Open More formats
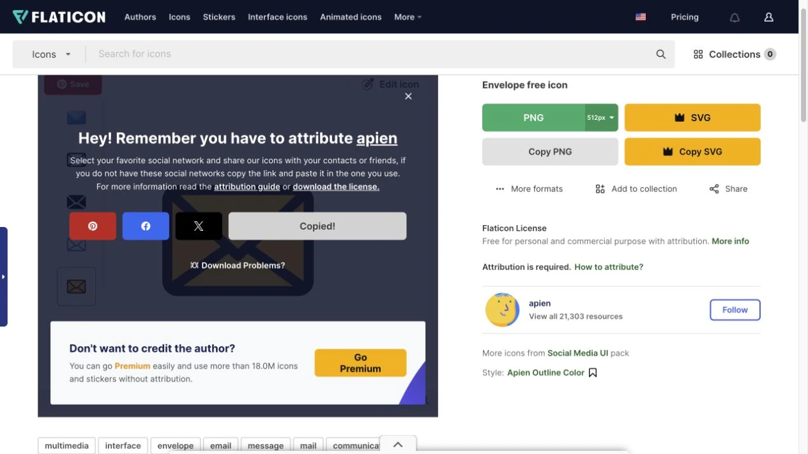 click(x=530, y=189)
